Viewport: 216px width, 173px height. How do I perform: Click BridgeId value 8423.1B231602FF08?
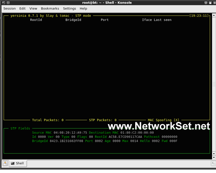tap(67, 141)
